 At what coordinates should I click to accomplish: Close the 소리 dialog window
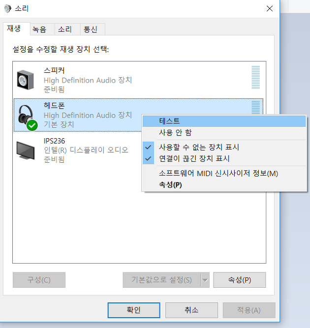click(x=270, y=8)
